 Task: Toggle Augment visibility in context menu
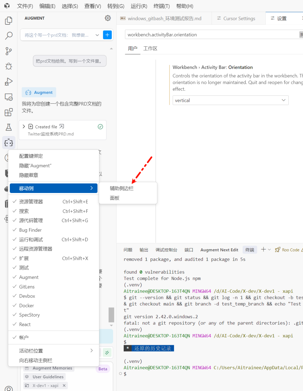54,277
